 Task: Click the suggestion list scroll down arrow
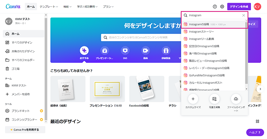pos(246,89)
